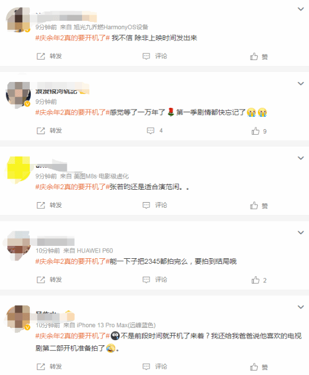Expand menu chevron on the 一万年 post
The height and width of the screenshot is (375, 309).
tap(301, 84)
